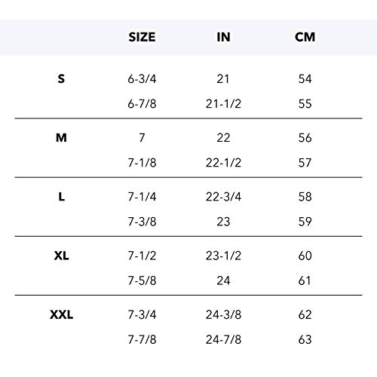Click the SIZE column header

click(x=142, y=37)
